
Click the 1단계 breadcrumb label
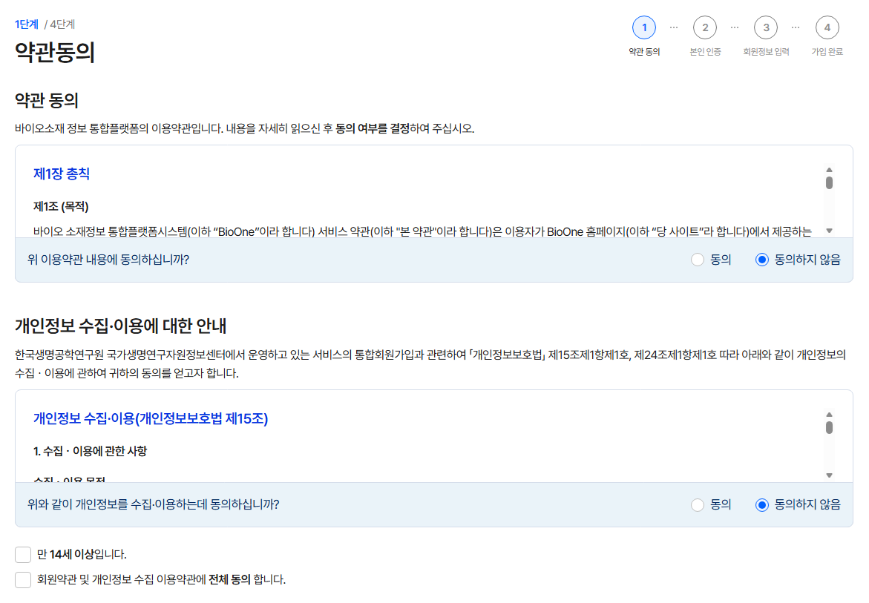click(27, 24)
